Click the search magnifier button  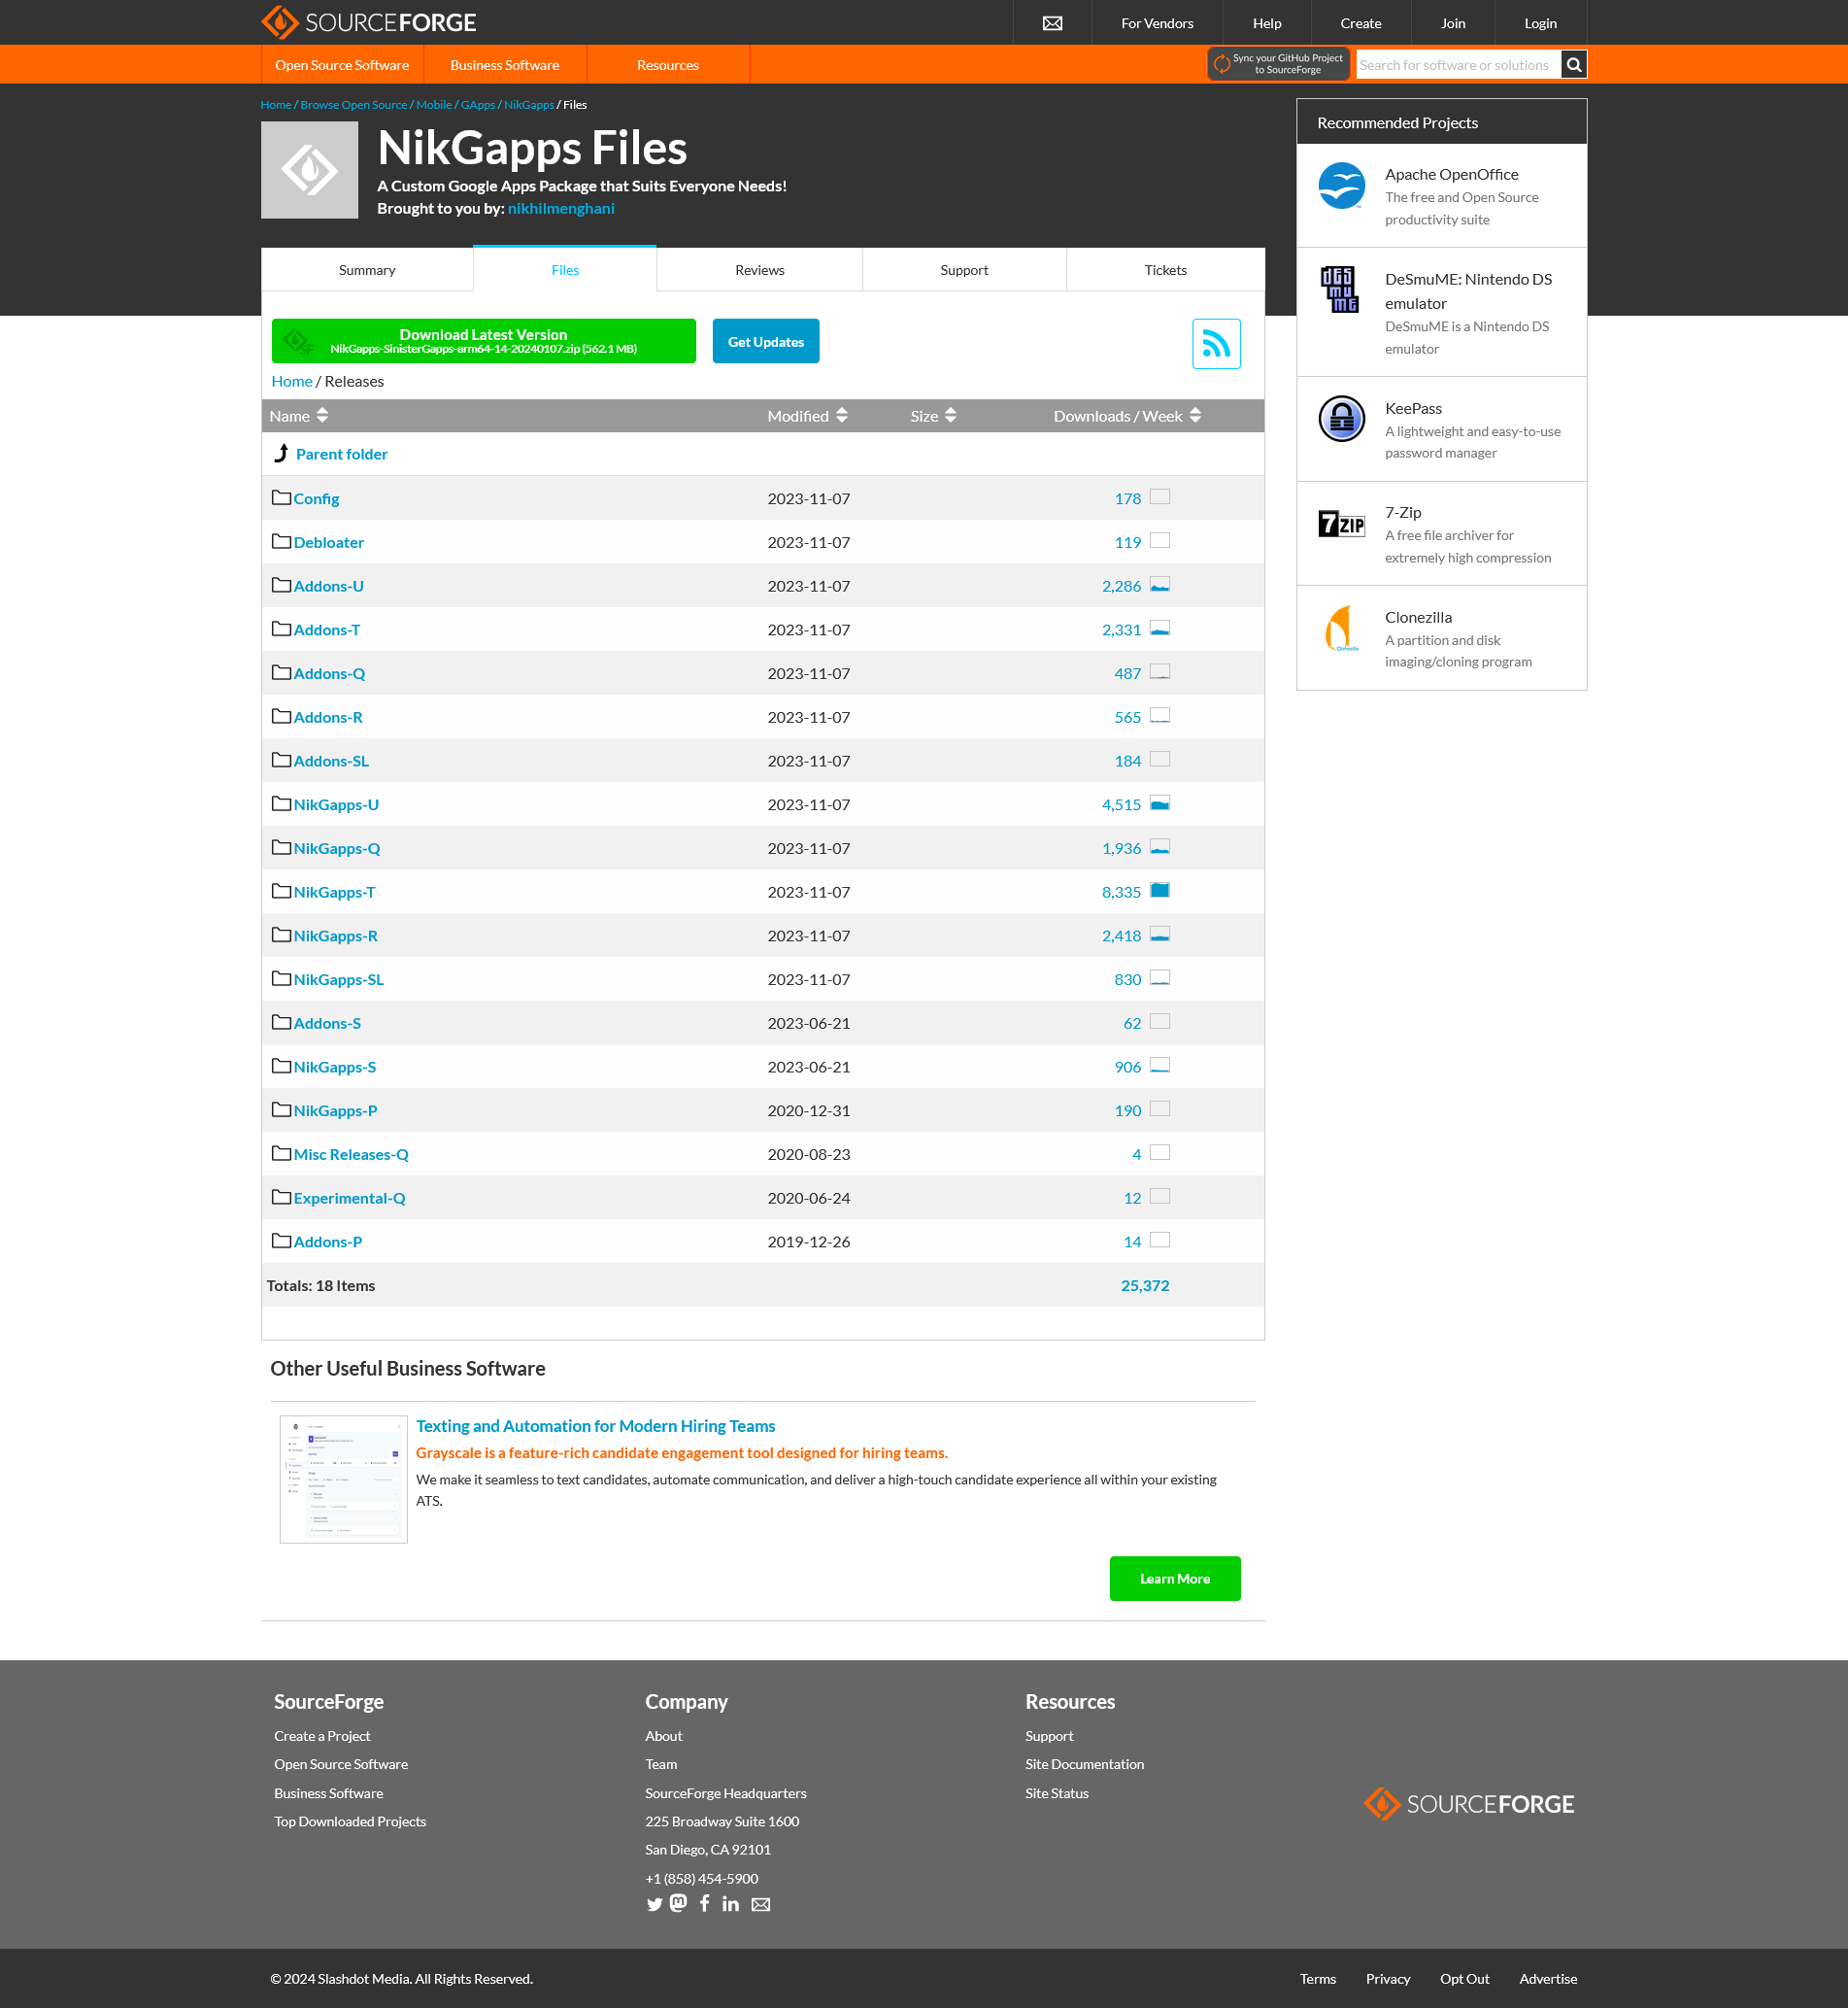pos(1573,65)
